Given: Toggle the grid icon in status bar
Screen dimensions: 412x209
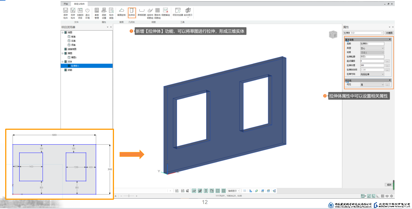Looking at the screenshot, I should point(382,196).
